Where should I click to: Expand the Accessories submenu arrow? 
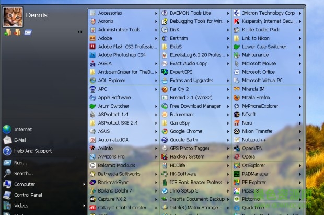156,13
